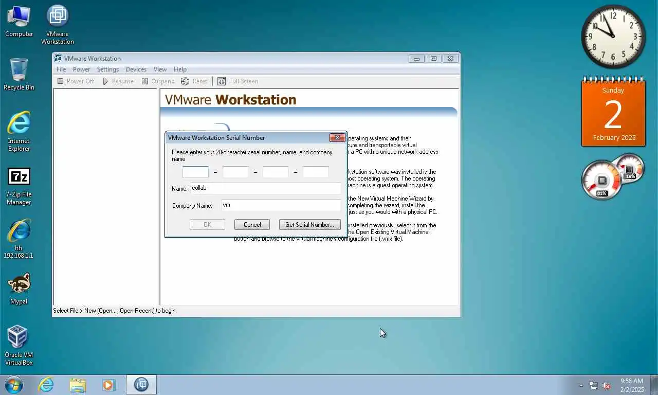Maximize the VMware Workstation window
658x395 pixels.
click(x=433, y=59)
